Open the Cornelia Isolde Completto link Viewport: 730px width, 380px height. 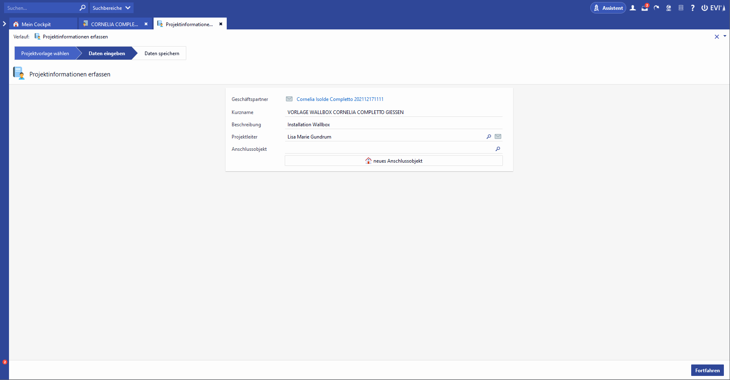(340, 99)
